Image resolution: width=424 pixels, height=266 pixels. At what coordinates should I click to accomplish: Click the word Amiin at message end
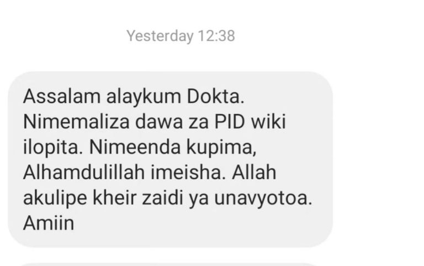point(49,223)
